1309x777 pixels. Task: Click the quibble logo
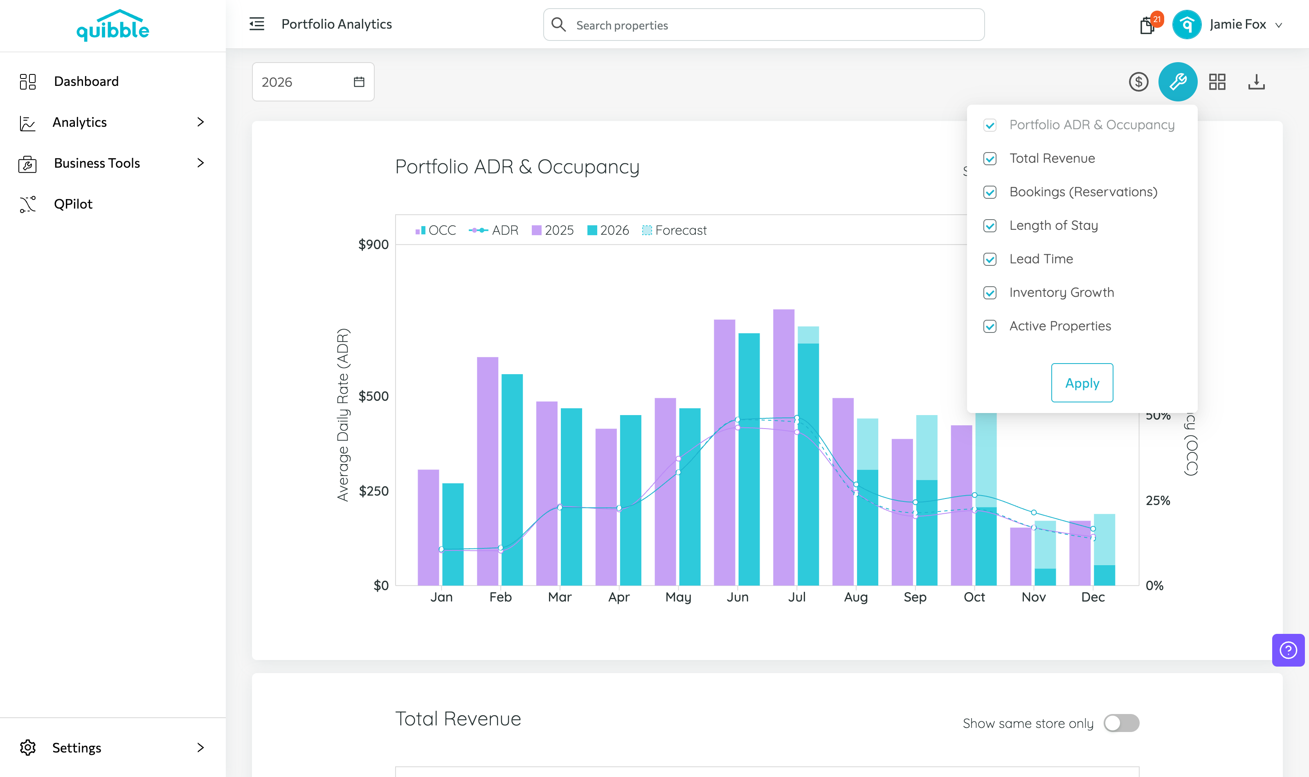pyautogui.click(x=112, y=25)
